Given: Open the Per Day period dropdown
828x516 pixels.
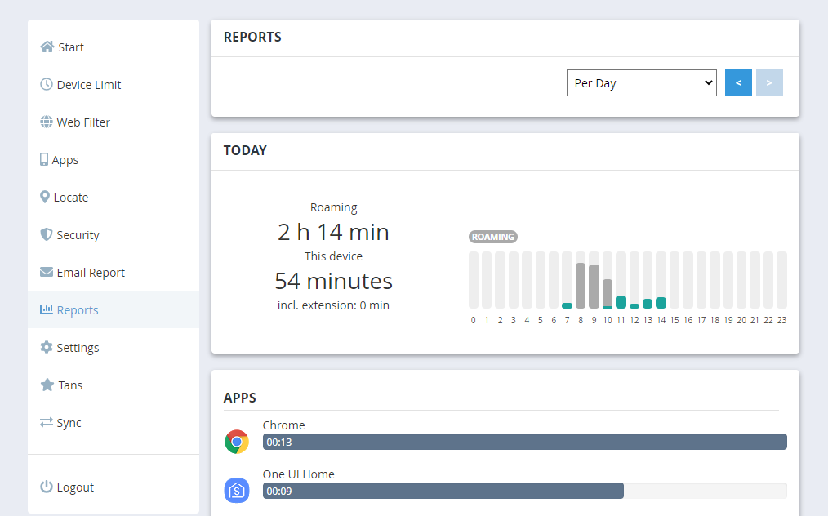Looking at the screenshot, I should point(642,83).
